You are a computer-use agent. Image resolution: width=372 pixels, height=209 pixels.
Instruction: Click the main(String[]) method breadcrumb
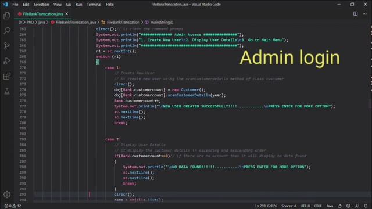point(159,22)
